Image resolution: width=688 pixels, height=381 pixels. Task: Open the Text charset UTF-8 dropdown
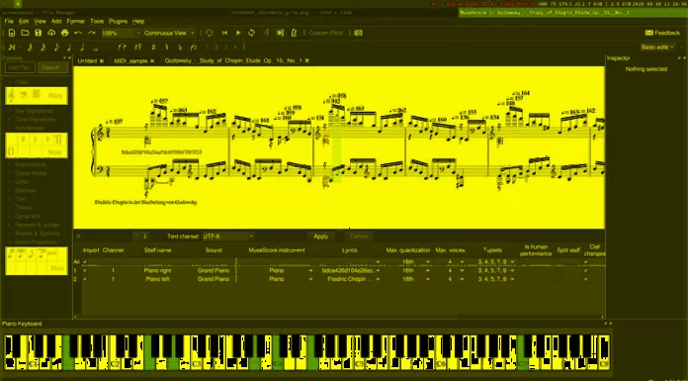click(x=227, y=237)
